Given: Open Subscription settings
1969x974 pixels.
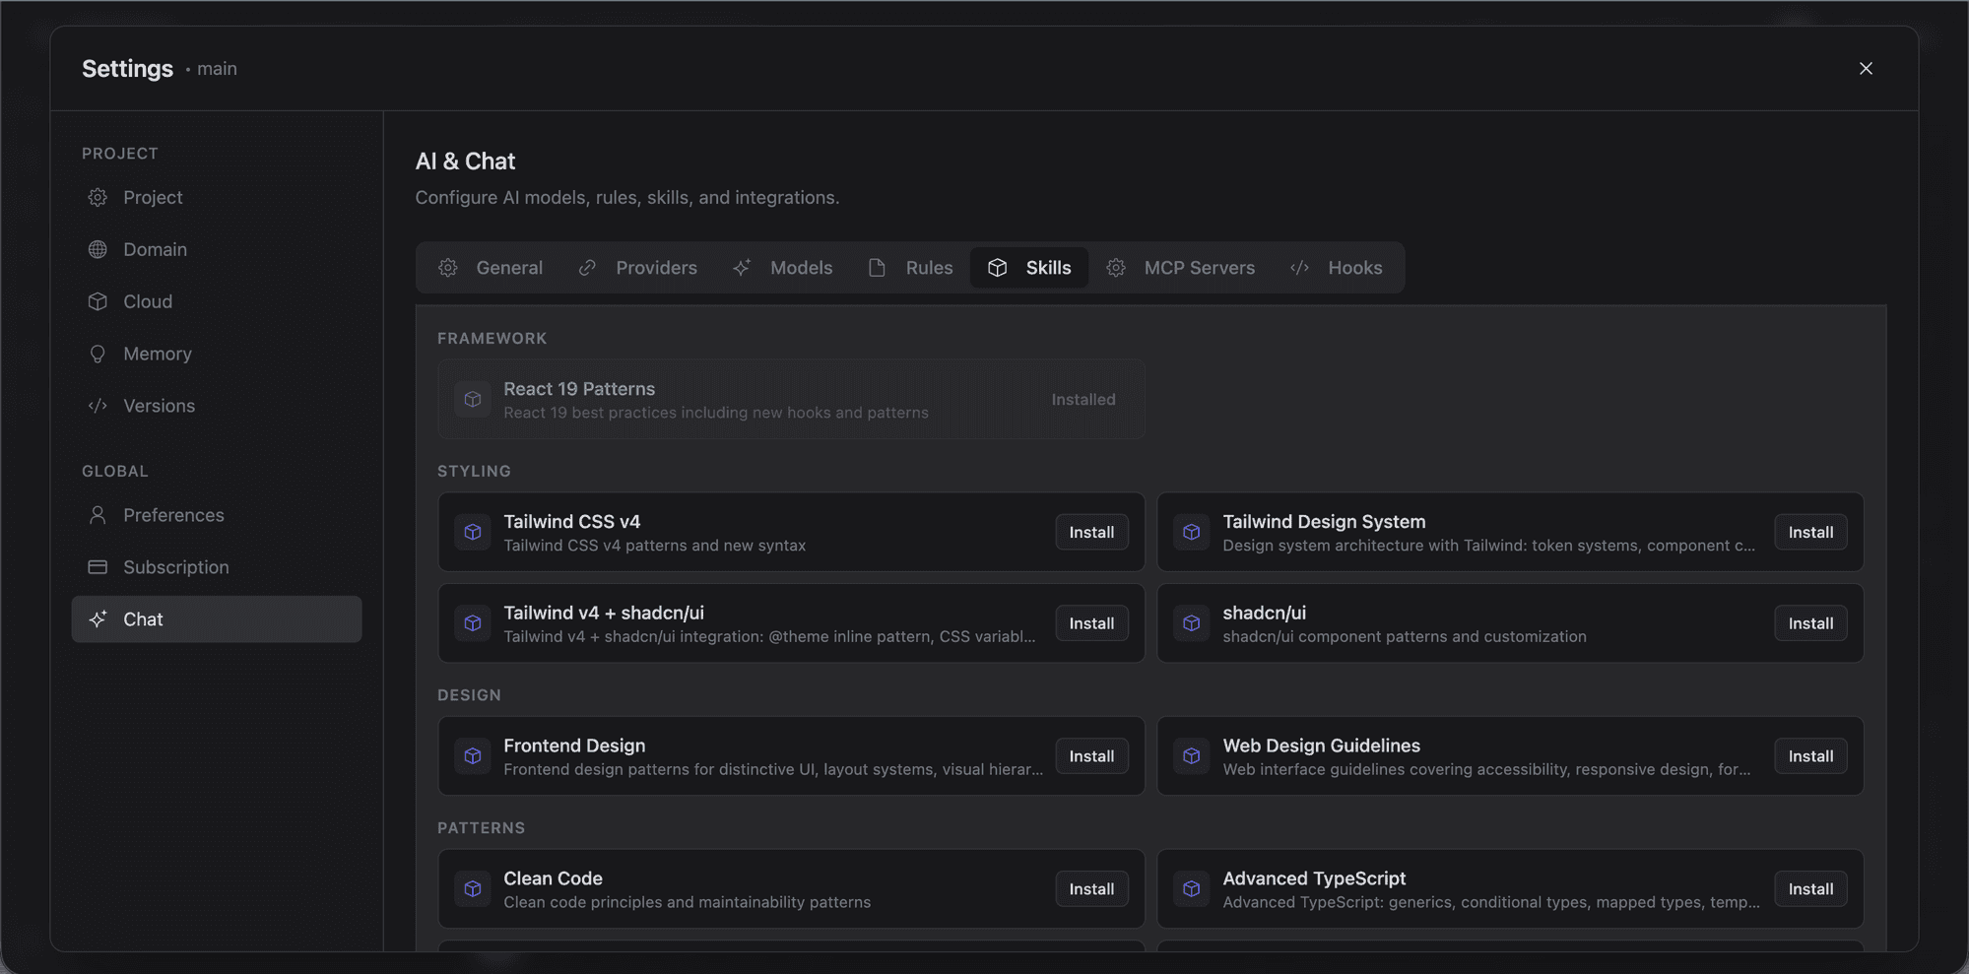Looking at the screenshot, I should click(x=217, y=567).
